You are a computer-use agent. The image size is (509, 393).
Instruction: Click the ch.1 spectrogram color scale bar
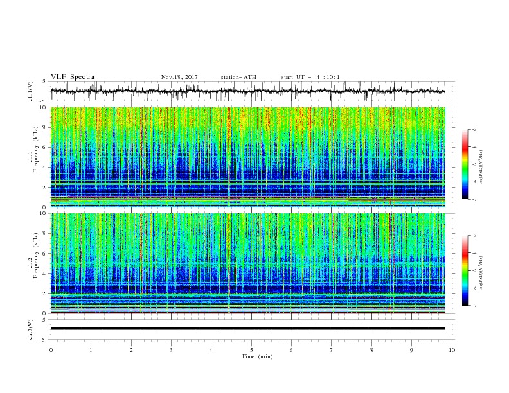[465, 164]
